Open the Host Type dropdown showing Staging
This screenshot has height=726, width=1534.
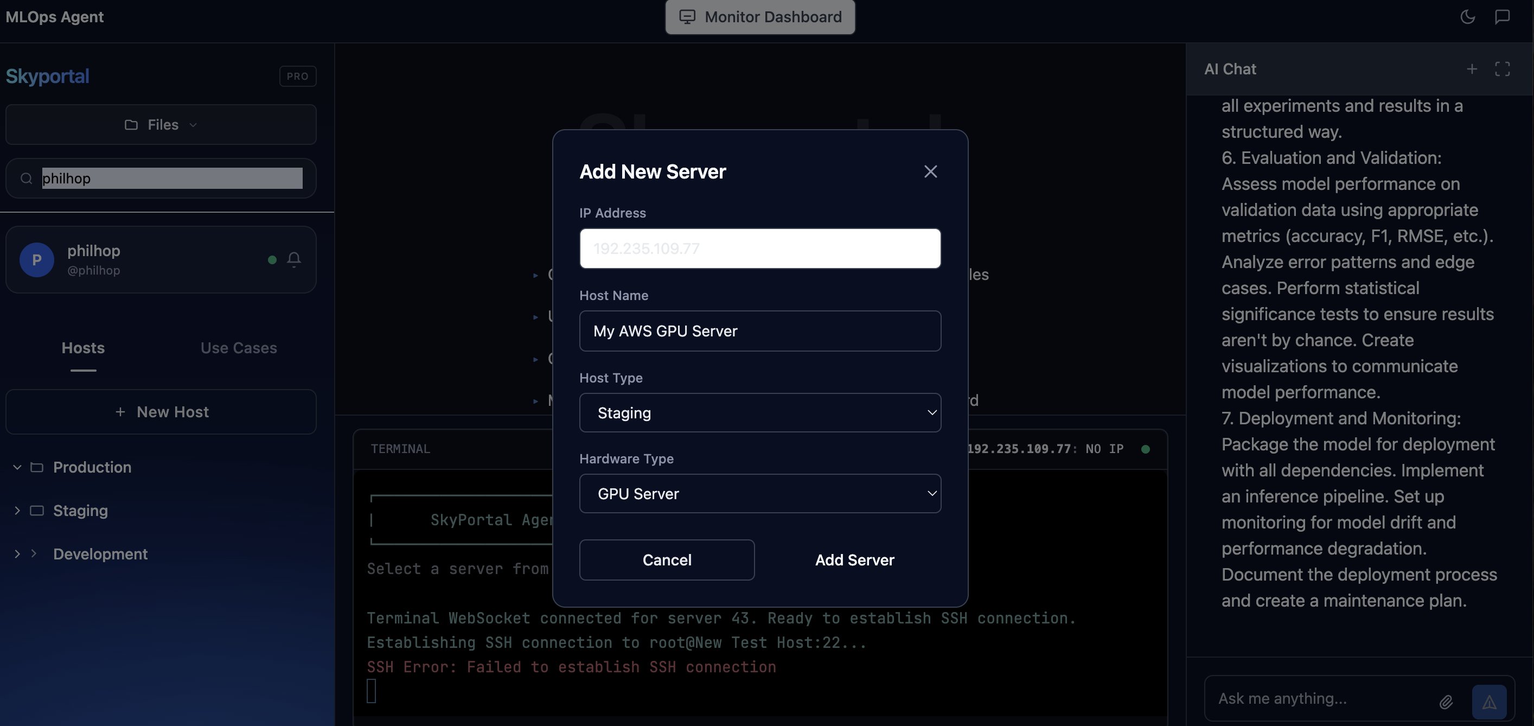(x=759, y=412)
